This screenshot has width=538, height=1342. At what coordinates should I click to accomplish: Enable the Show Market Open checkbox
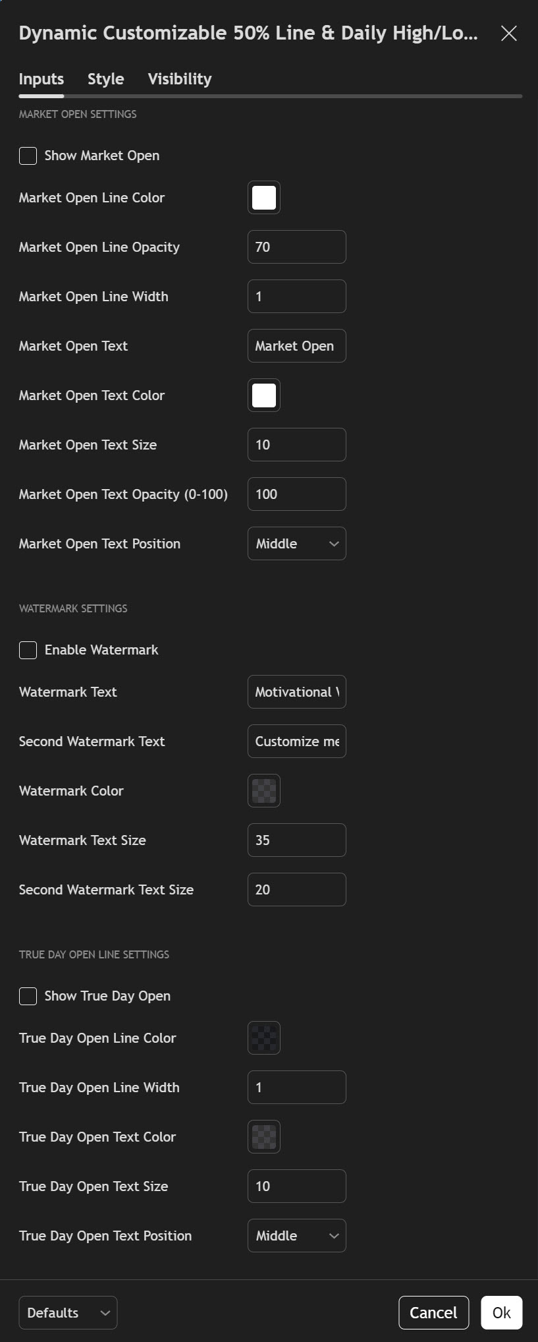coord(28,156)
